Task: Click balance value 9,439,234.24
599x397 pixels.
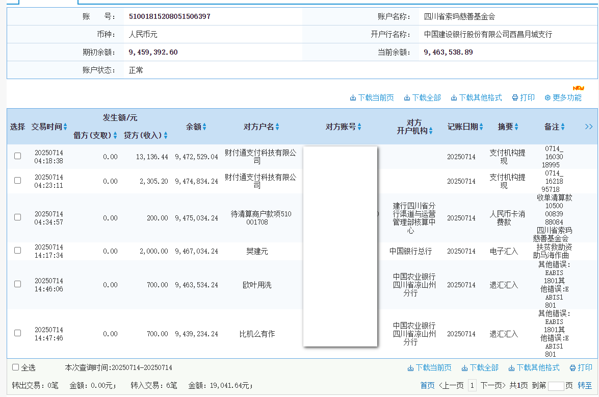Action: point(196,334)
